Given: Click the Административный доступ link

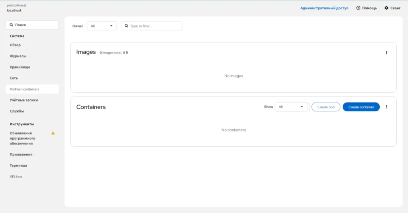Looking at the screenshot, I should pyautogui.click(x=324, y=8).
